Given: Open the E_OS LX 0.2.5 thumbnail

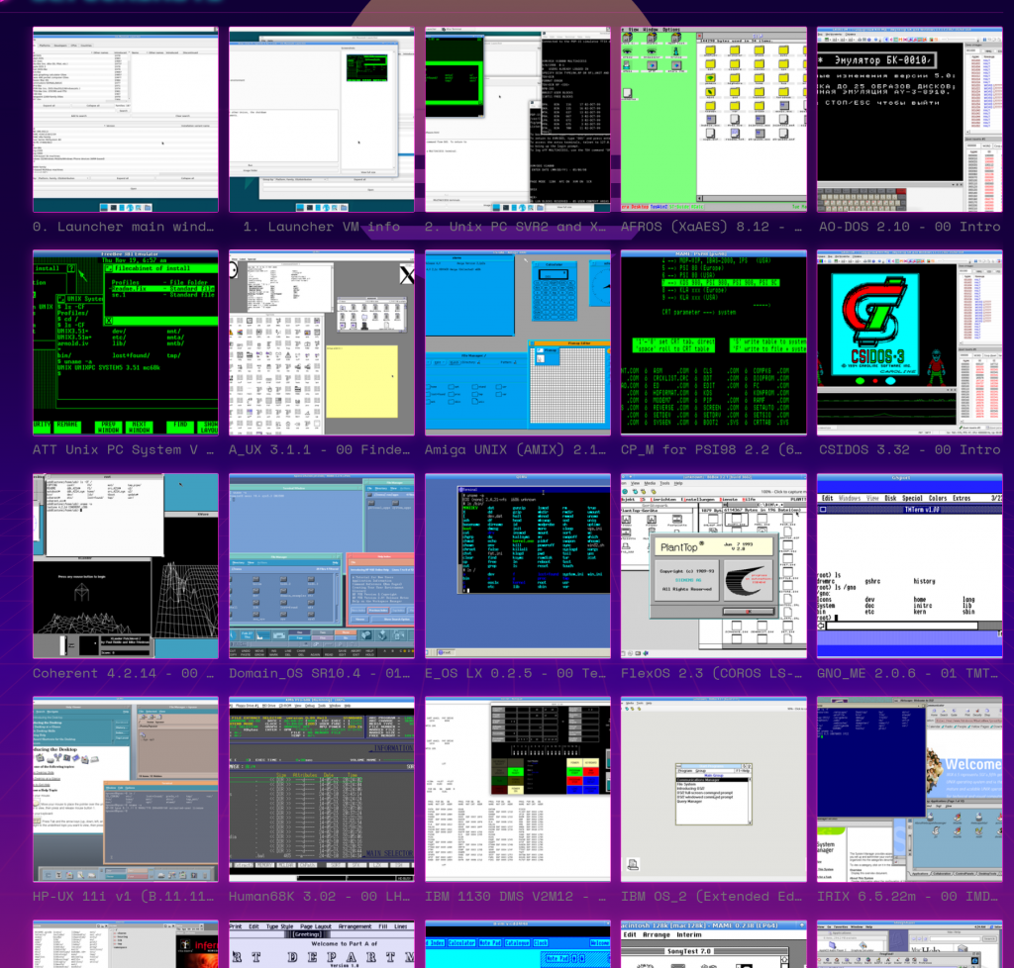Looking at the screenshot, I should click(x=517, y=566).
